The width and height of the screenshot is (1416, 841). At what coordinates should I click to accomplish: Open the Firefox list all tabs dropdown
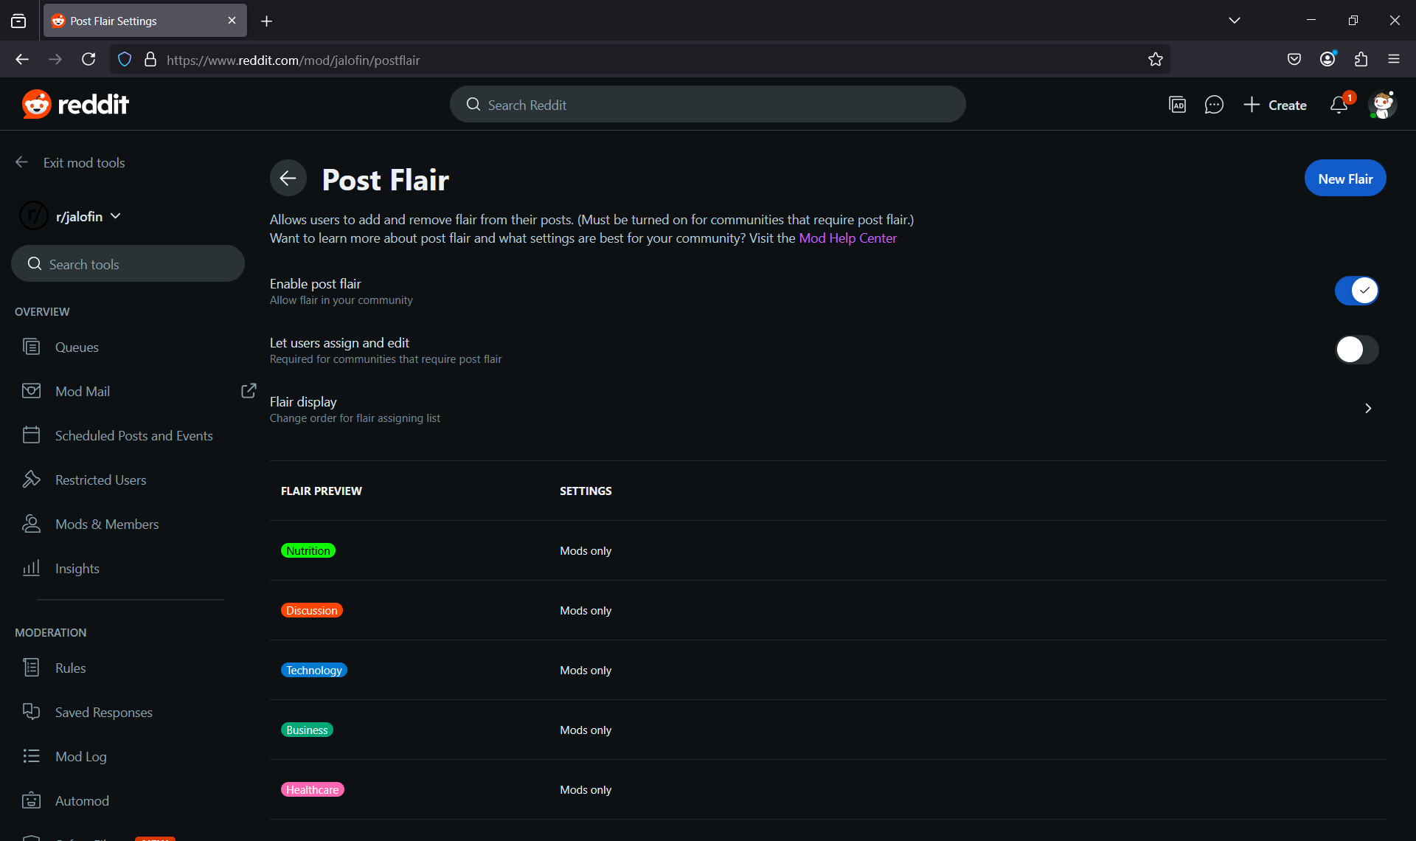[1234, 21]
